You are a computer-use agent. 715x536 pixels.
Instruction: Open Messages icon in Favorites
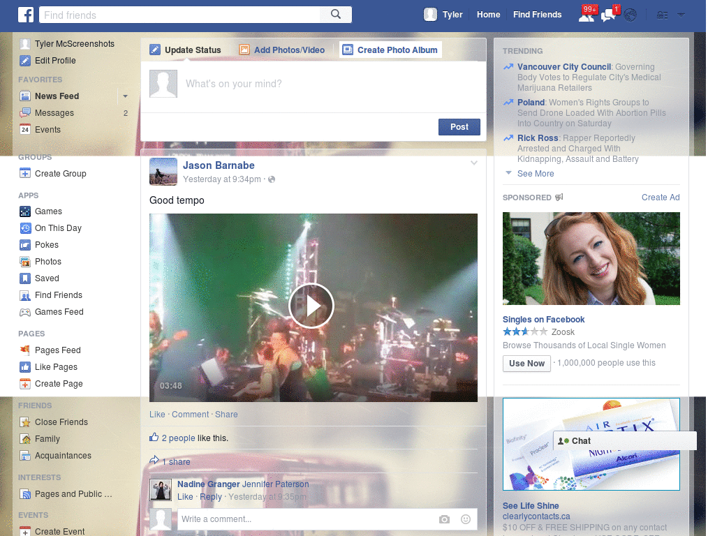[25, 113]
